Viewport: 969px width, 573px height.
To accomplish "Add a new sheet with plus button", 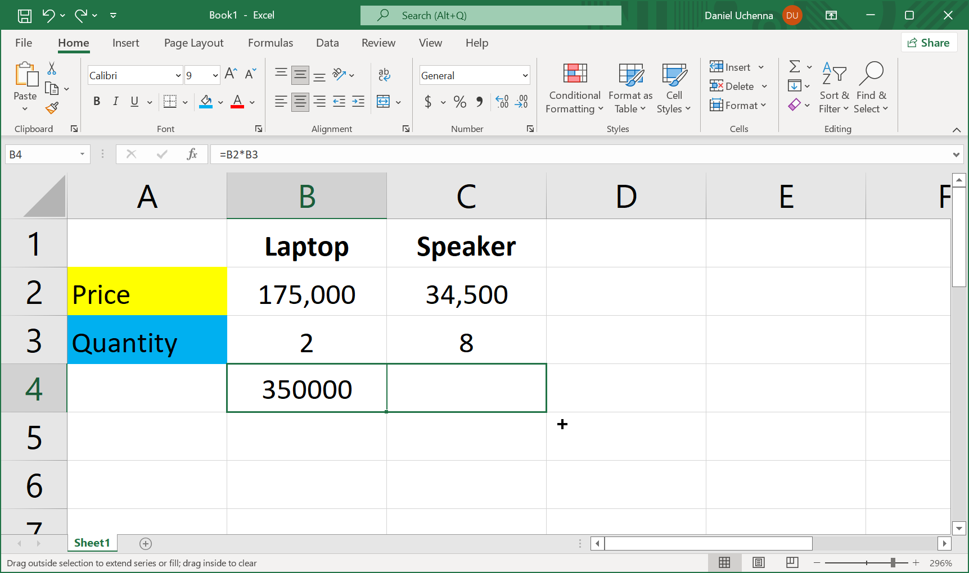I will click(x=146, y=543).
